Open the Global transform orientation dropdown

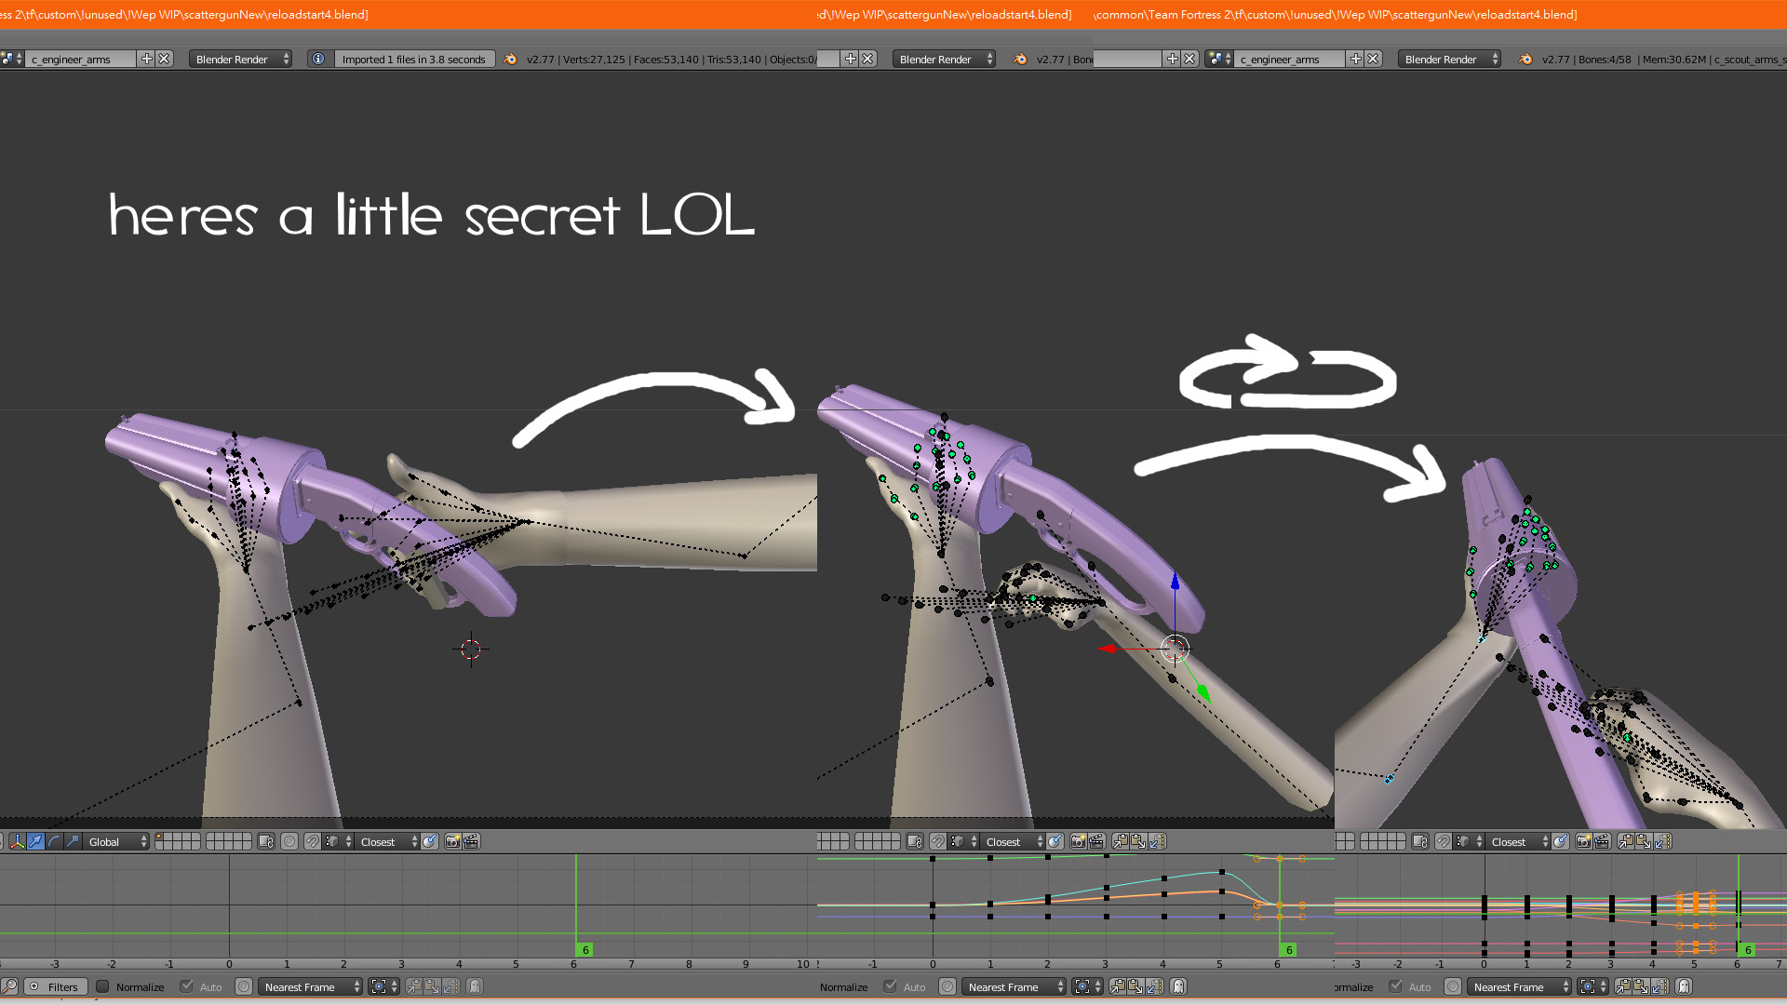point(116,841)
